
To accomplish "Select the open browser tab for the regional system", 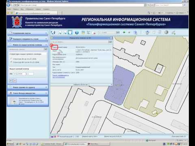I will (x=36, y=13).
